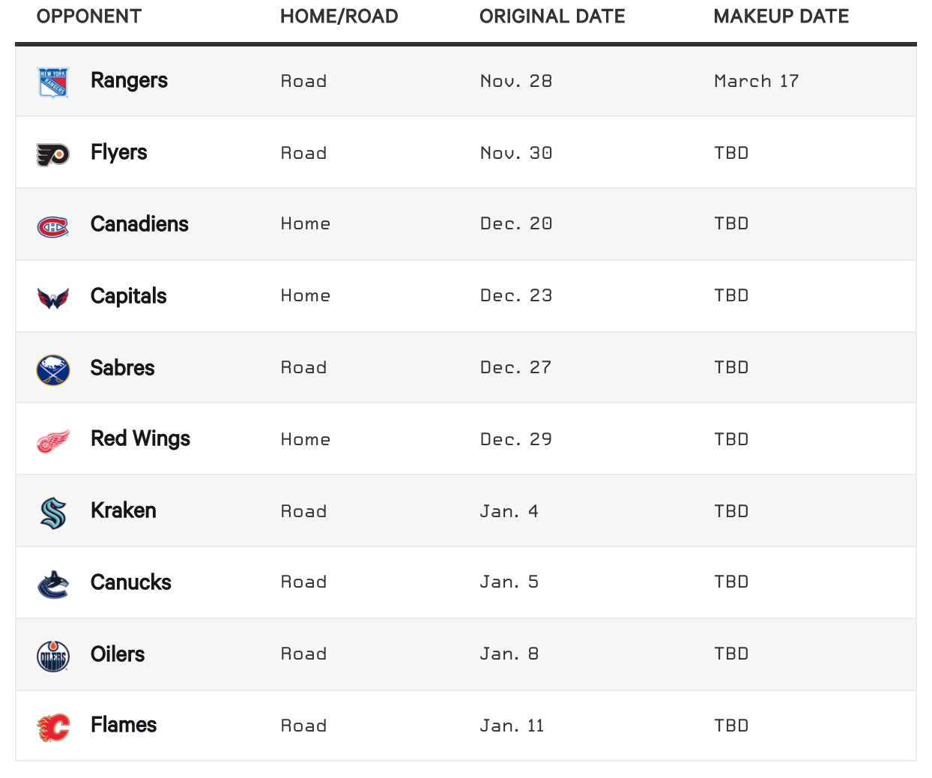Screen dimensions: 932x778
Task: Click the Philadelphia Flyers logo
Action: tap(53, 154)
